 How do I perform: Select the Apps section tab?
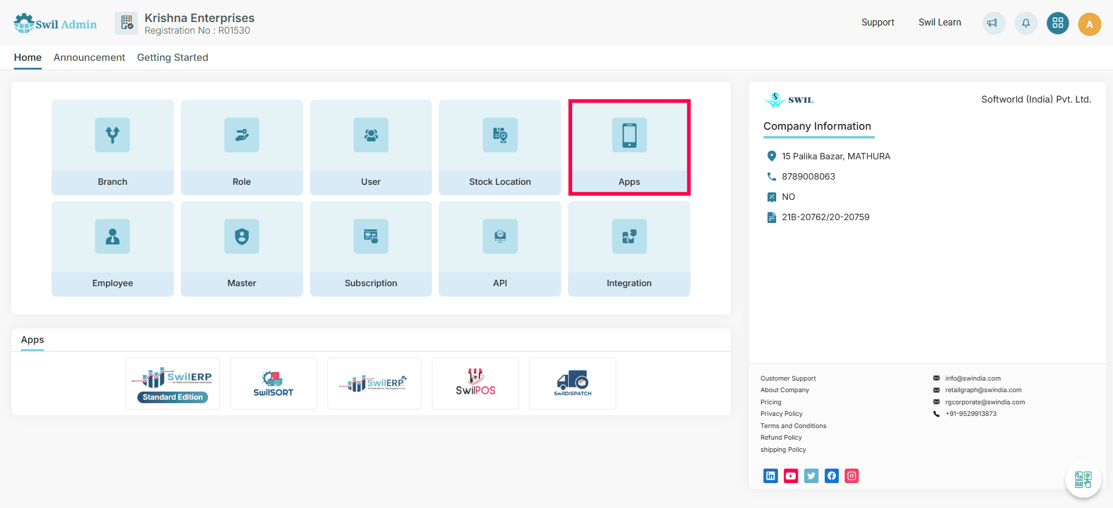click(32, 340)
